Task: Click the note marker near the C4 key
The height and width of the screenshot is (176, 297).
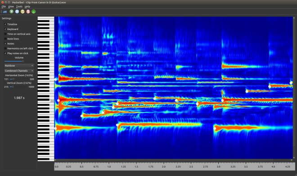Action: coord(58,100)
